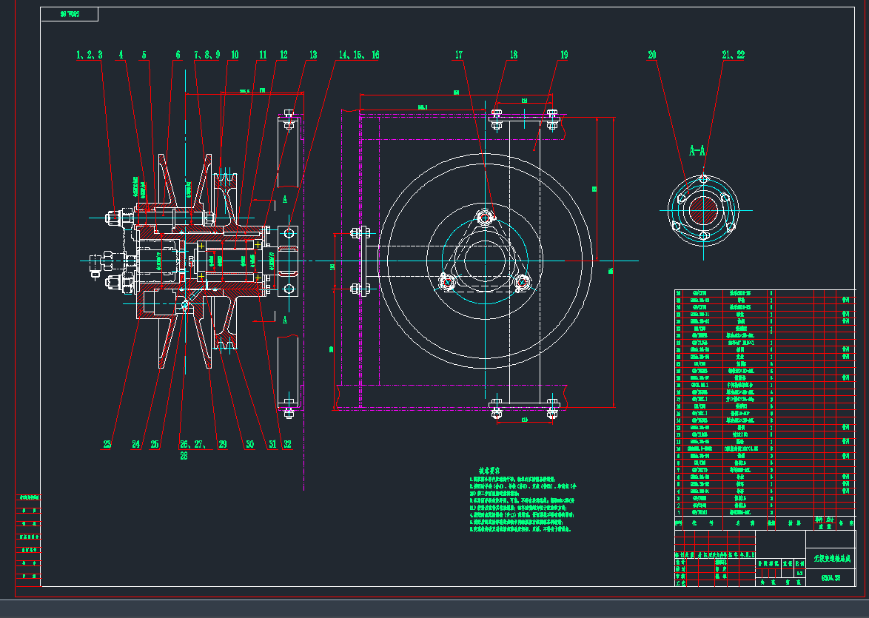Image resolution: width=869 pixels, height=618 pixels.
Task: Pick the callout number "11"
Action: (263, 55)
